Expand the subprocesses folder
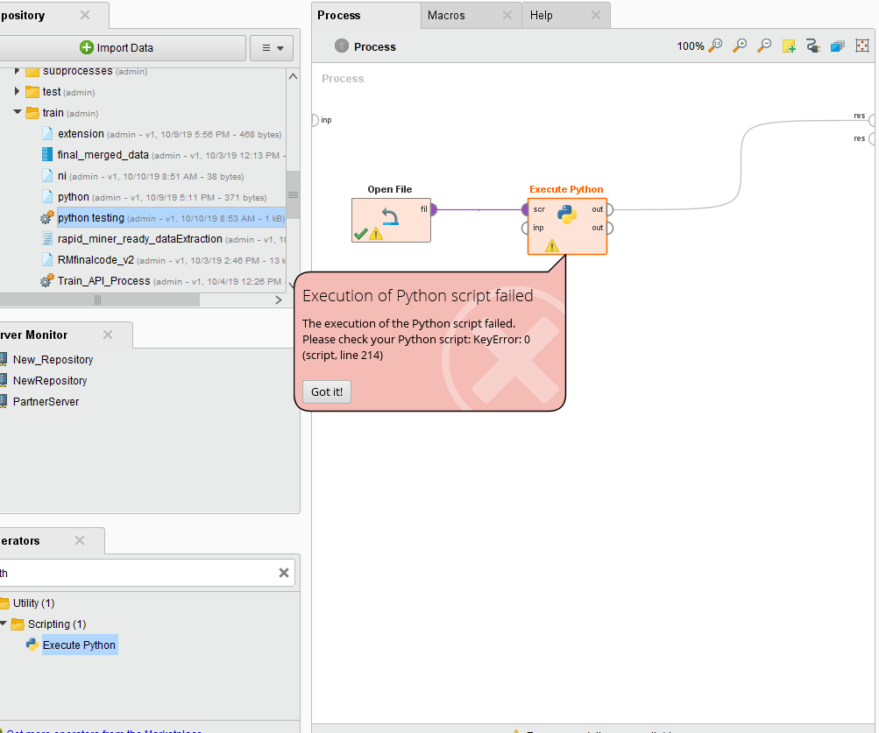This screenshot has width=879, height=733. point(17,71)
